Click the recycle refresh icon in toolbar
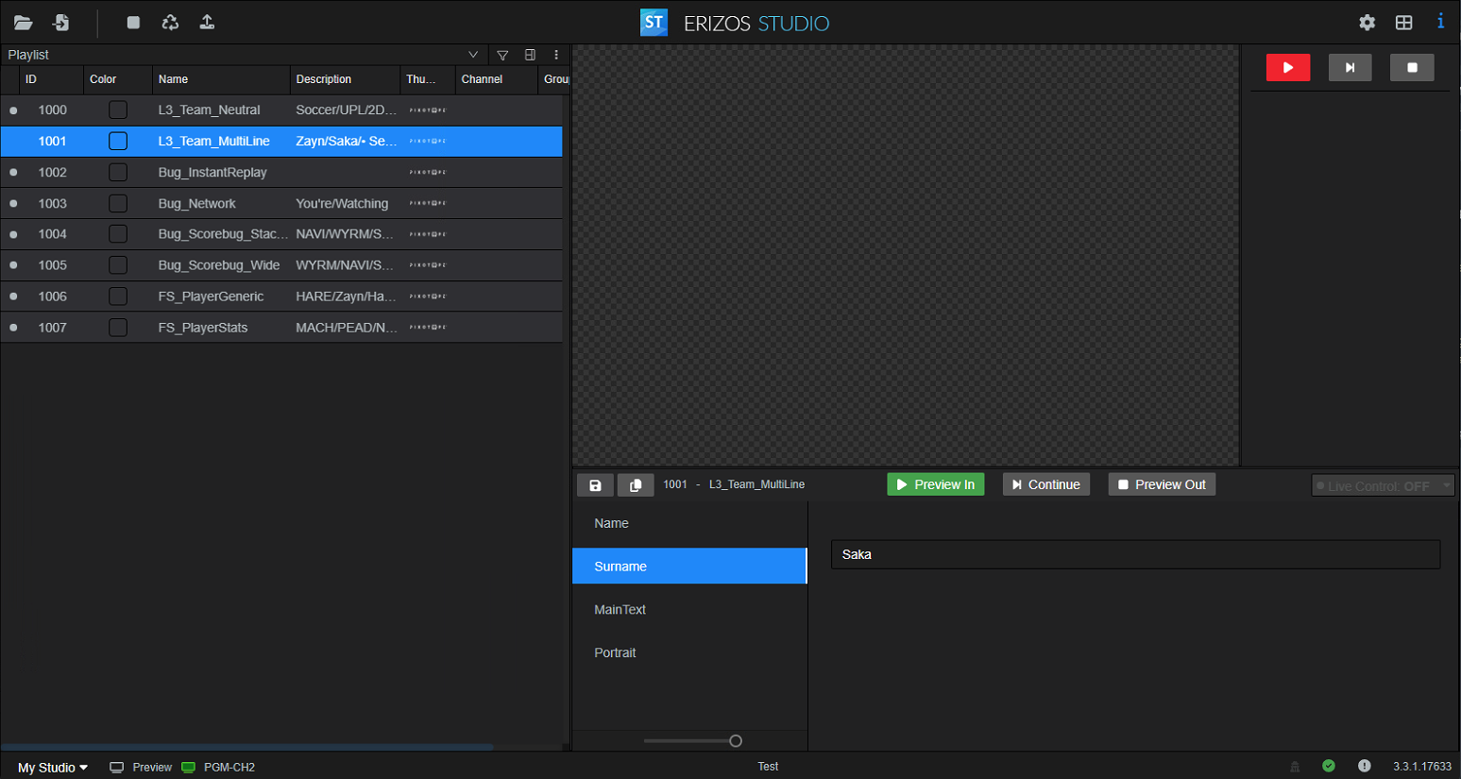Viewport: 1461px width, 779px height. [x=170, y=23]
